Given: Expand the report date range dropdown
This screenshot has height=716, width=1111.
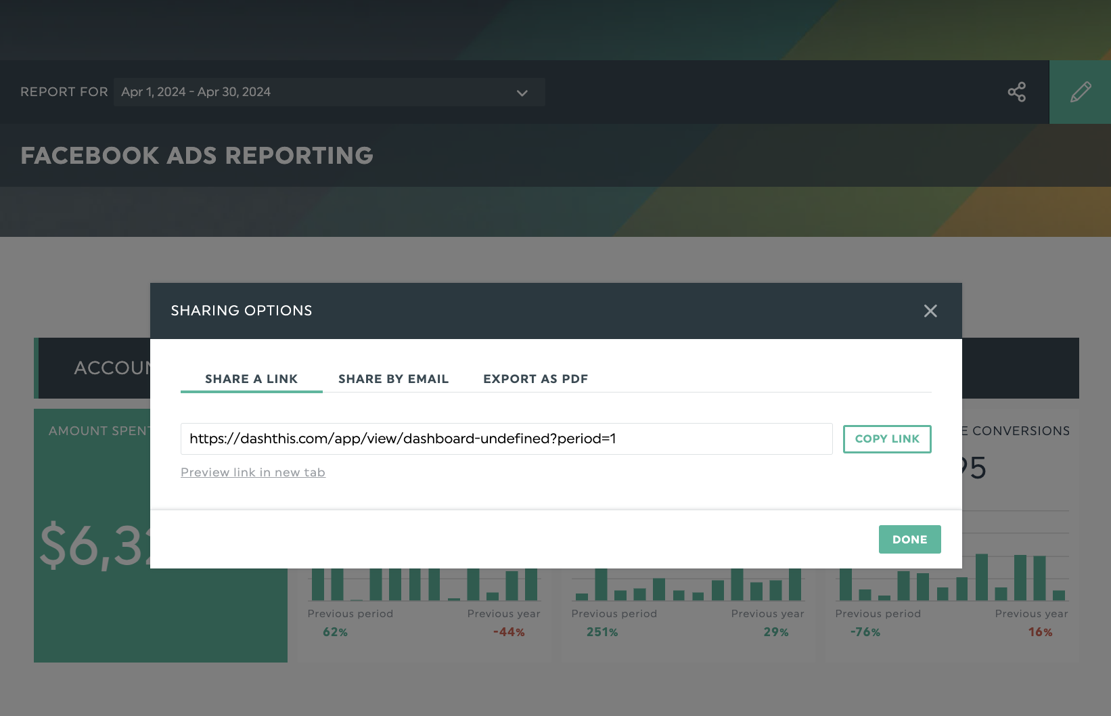Looking at the screenshot, I should (329, 92).
